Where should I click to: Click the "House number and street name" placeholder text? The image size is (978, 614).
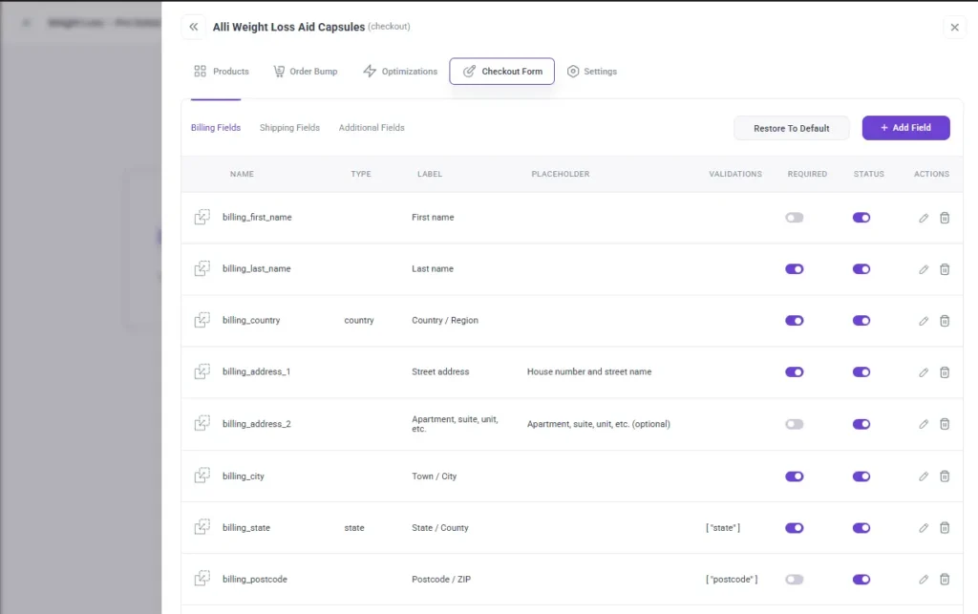pyautogui.click(x=589, y=371)
